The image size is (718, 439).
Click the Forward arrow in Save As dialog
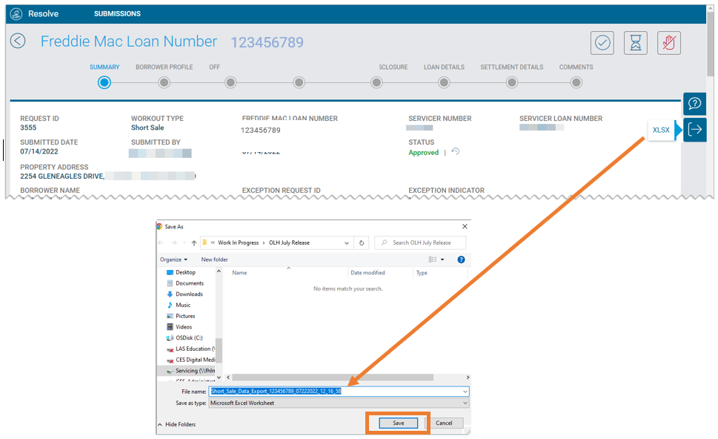pos(173,243)
